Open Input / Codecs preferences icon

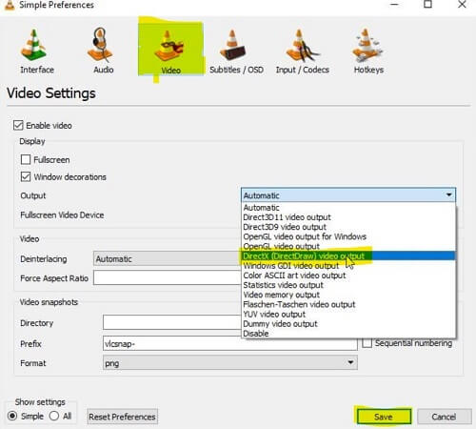point(302,46)
